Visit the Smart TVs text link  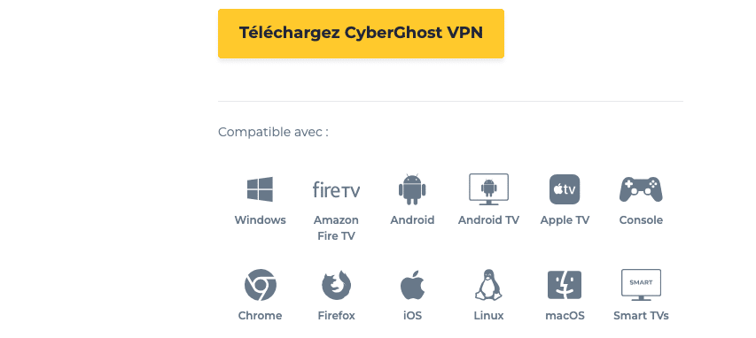(641, 316)
